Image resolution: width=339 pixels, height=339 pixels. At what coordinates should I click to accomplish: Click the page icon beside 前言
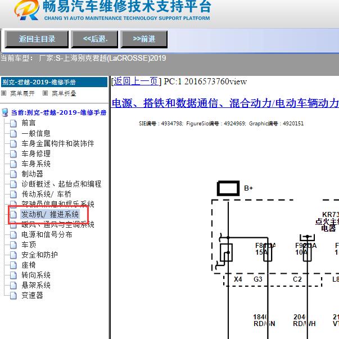(13, 124)
